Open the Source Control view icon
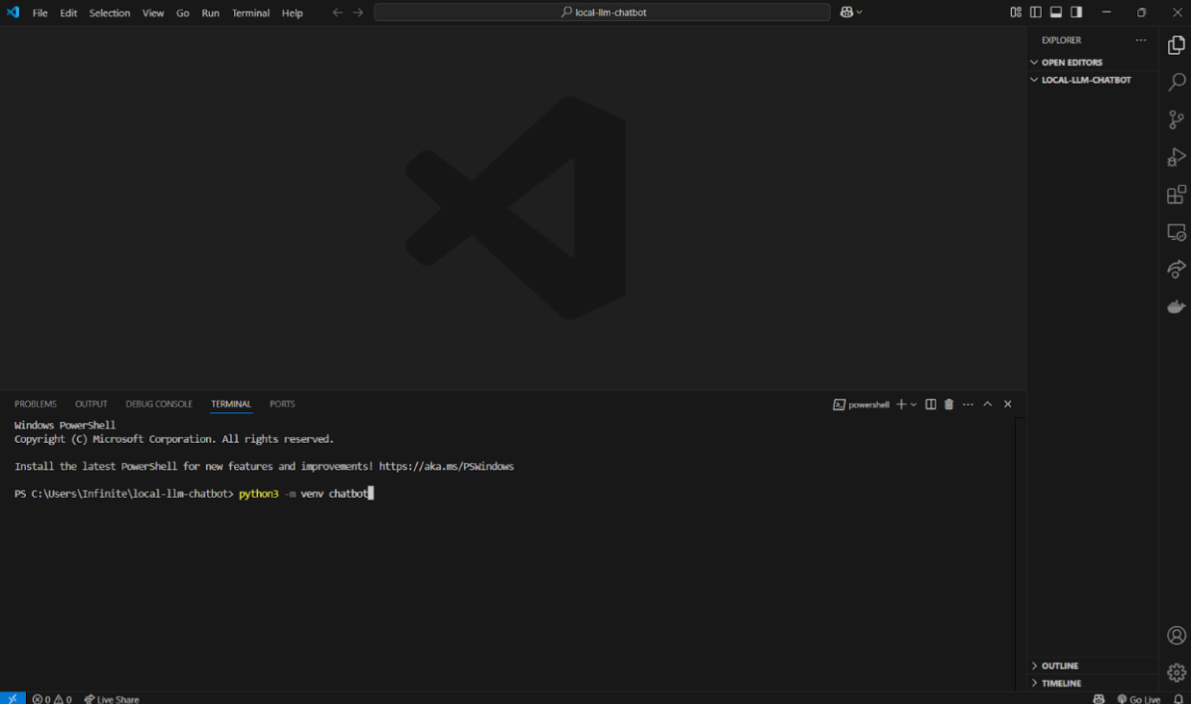Image resolution: width=1191 pixels, height=704 pixels. 1176,119
